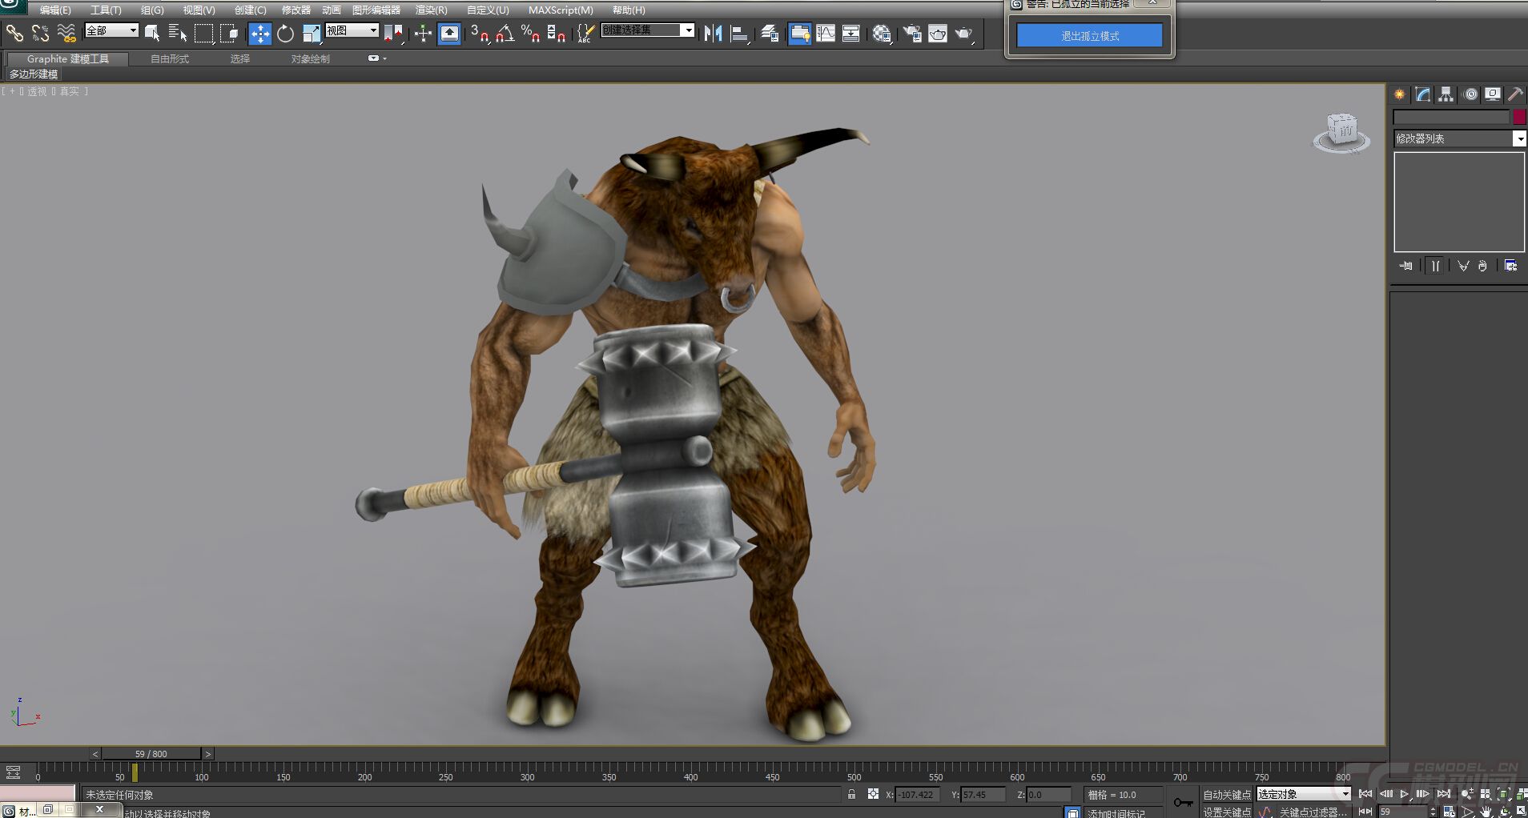Activate the Select Object tool

[x=152, y=33]
